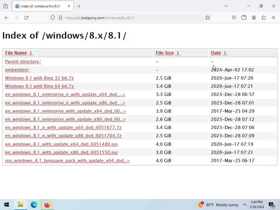Click the 3.3 GiB file size cell
Screen dimensions: 280x210
(164, 94)
